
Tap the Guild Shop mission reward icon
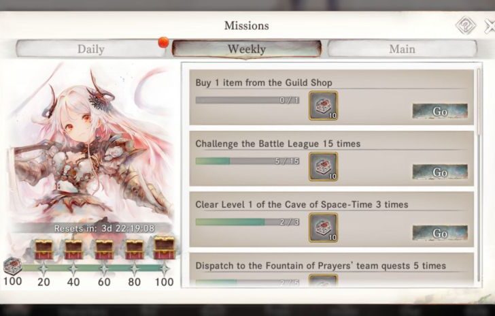click(323, 106)
